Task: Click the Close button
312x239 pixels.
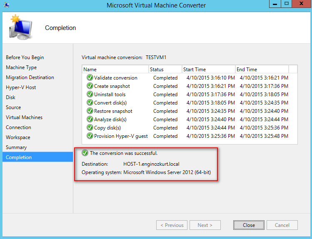Action: 249,225
